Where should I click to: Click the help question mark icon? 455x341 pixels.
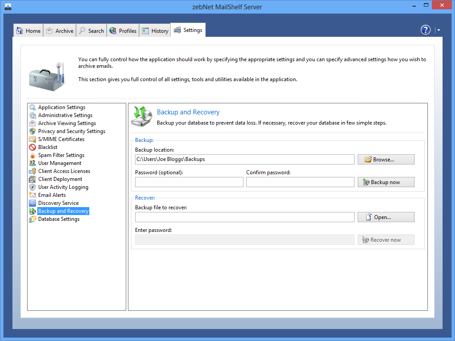pyautogui.click(x=425, y=30)
